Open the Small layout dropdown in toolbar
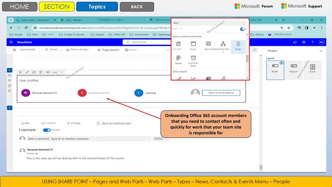Screen dimensions: 332x187 click(x=62, y=72)
